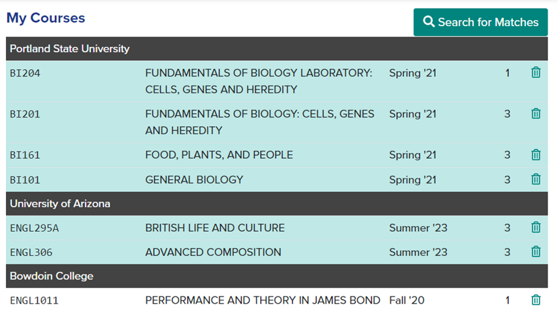Select the Bowdoin College header
558x333 pixels.
[x=51, y=276]
